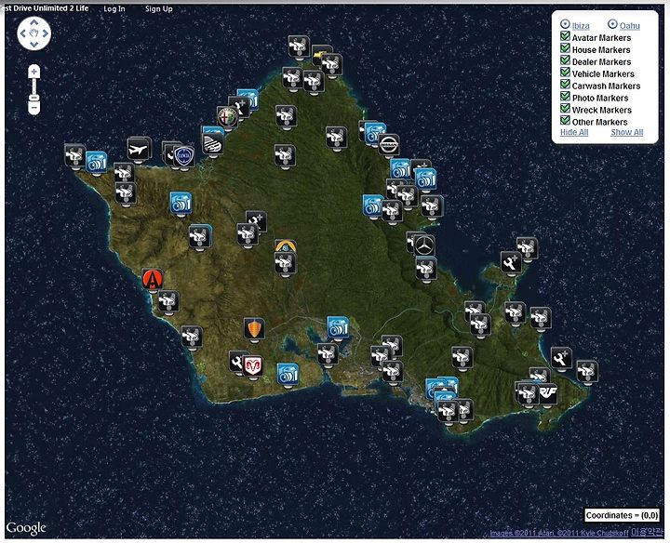Click the airplane airport marker
The height and width of the screenshot is (543, 670).
point(139,150)
